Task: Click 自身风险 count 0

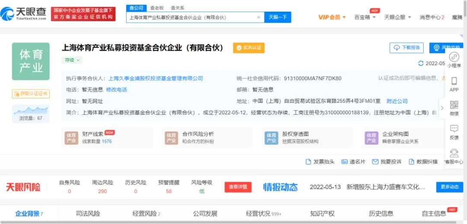Action: [x=69, y=191]
